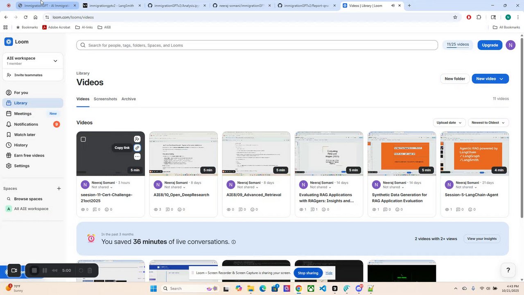Click the Loom search field
This screenshot has width=524, height=295.
[257, 45]
